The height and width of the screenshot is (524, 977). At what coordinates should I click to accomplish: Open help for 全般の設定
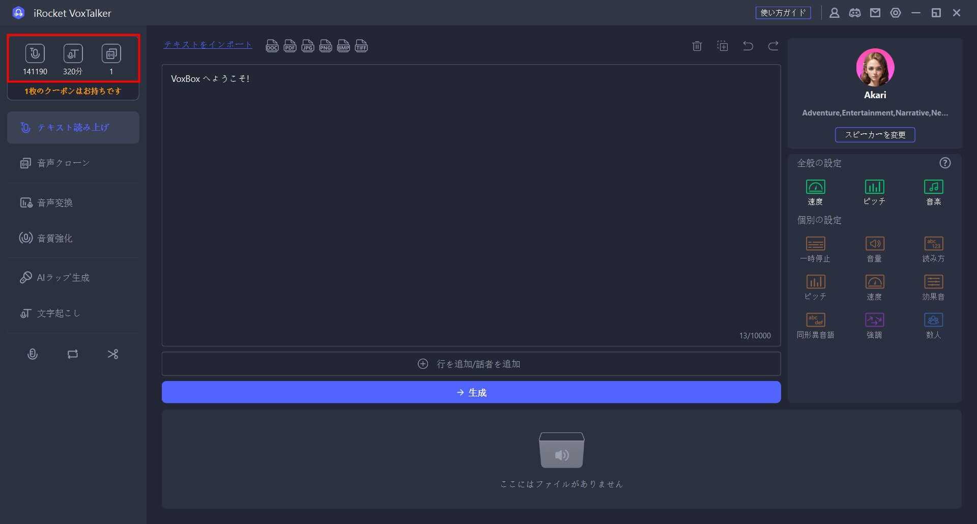945,163
